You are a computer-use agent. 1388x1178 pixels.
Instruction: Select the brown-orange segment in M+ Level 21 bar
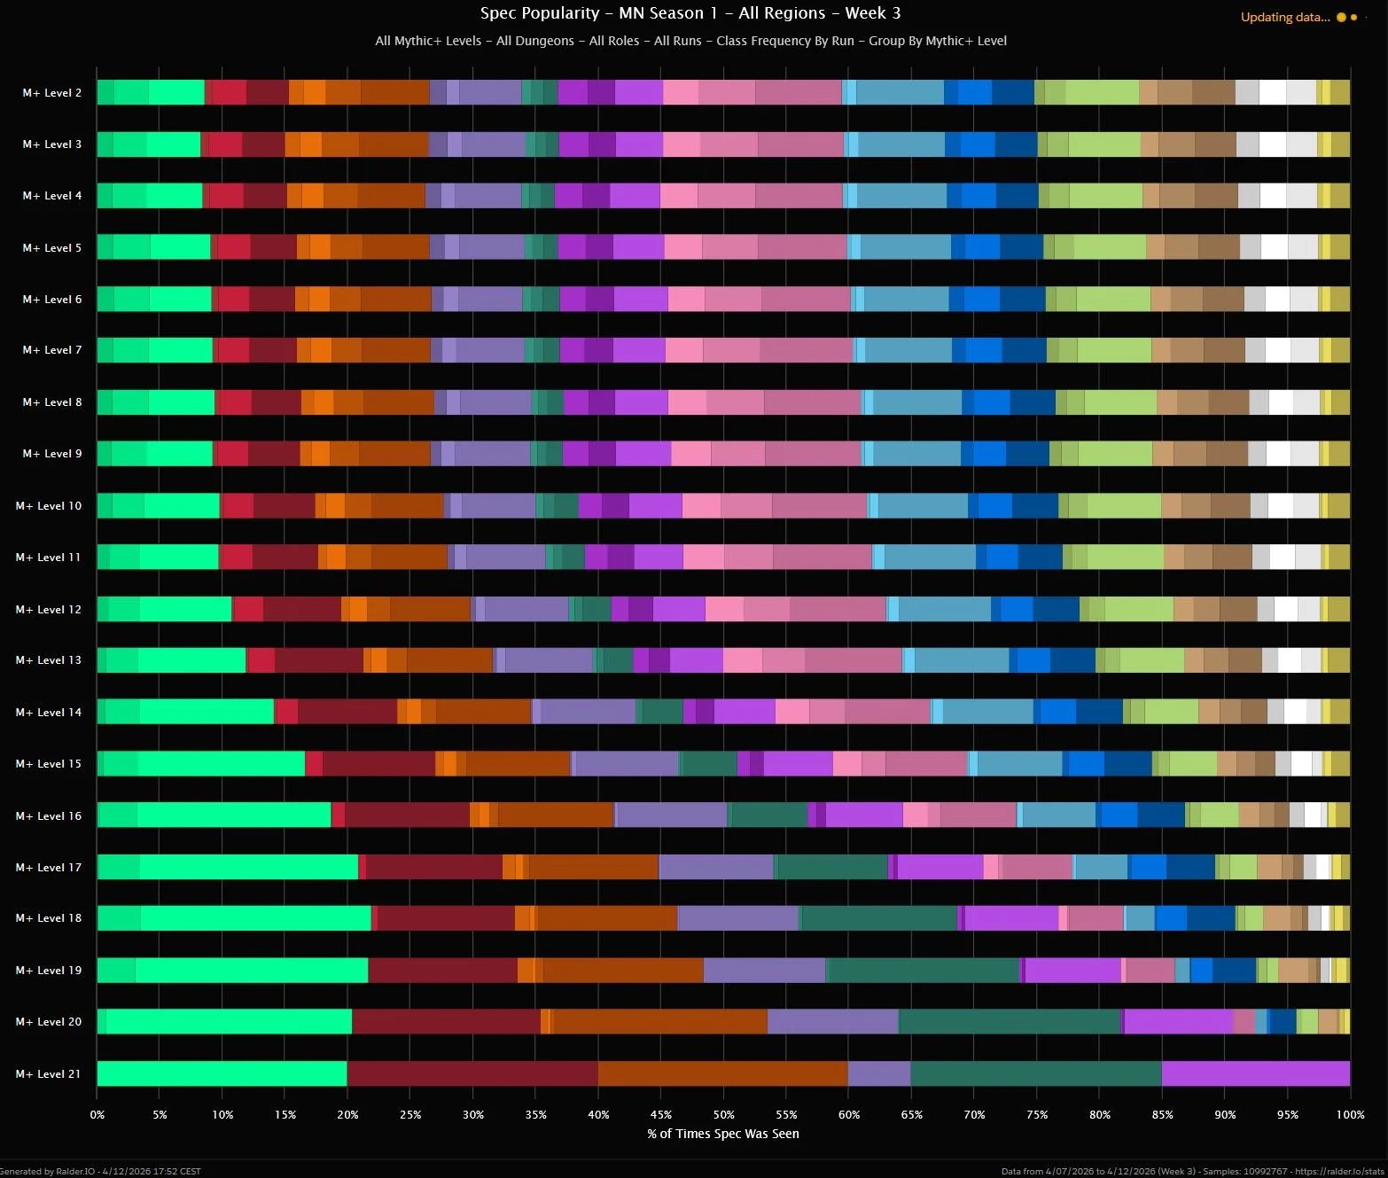(x=722, y=1073)
